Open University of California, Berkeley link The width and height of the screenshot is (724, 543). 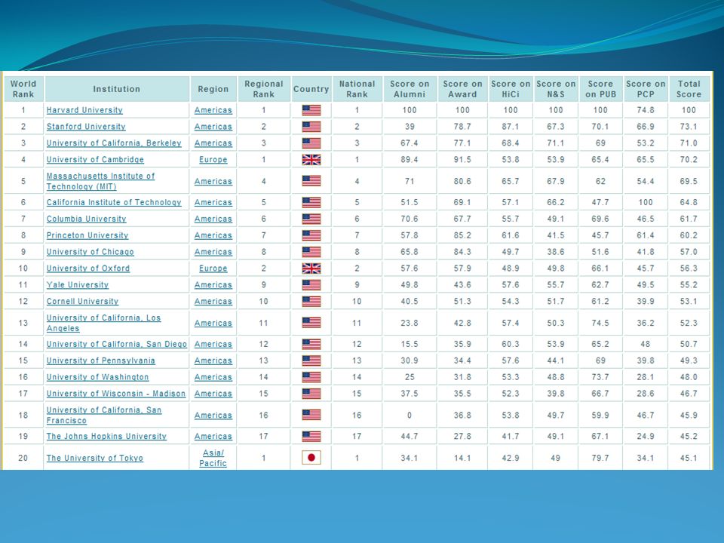coord(114,143)
